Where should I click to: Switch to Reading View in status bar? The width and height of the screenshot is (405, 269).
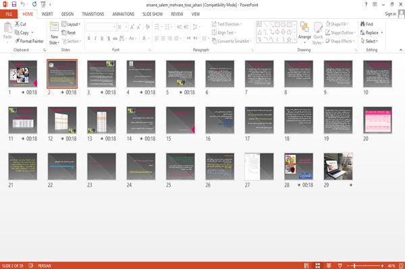(329, 266)
